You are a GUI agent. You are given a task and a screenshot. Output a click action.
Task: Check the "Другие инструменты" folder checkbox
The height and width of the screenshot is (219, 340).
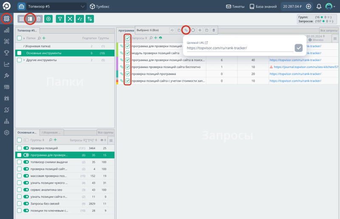[x=19, y=60]
